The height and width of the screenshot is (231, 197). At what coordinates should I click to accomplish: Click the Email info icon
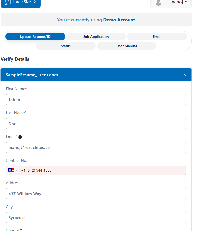pos(20,137)
